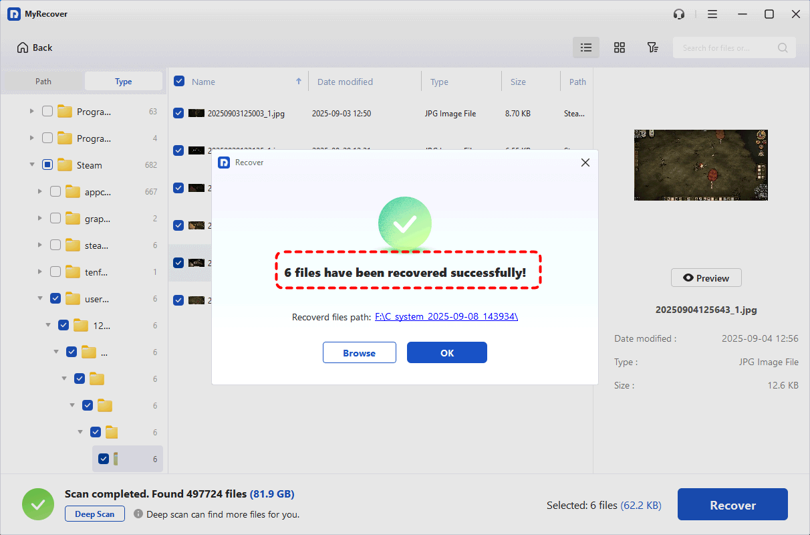The height and width of the screenshot is (535, 810).
Task: Expand the Progra... folder with 4 items
Action: click(31, 138)
